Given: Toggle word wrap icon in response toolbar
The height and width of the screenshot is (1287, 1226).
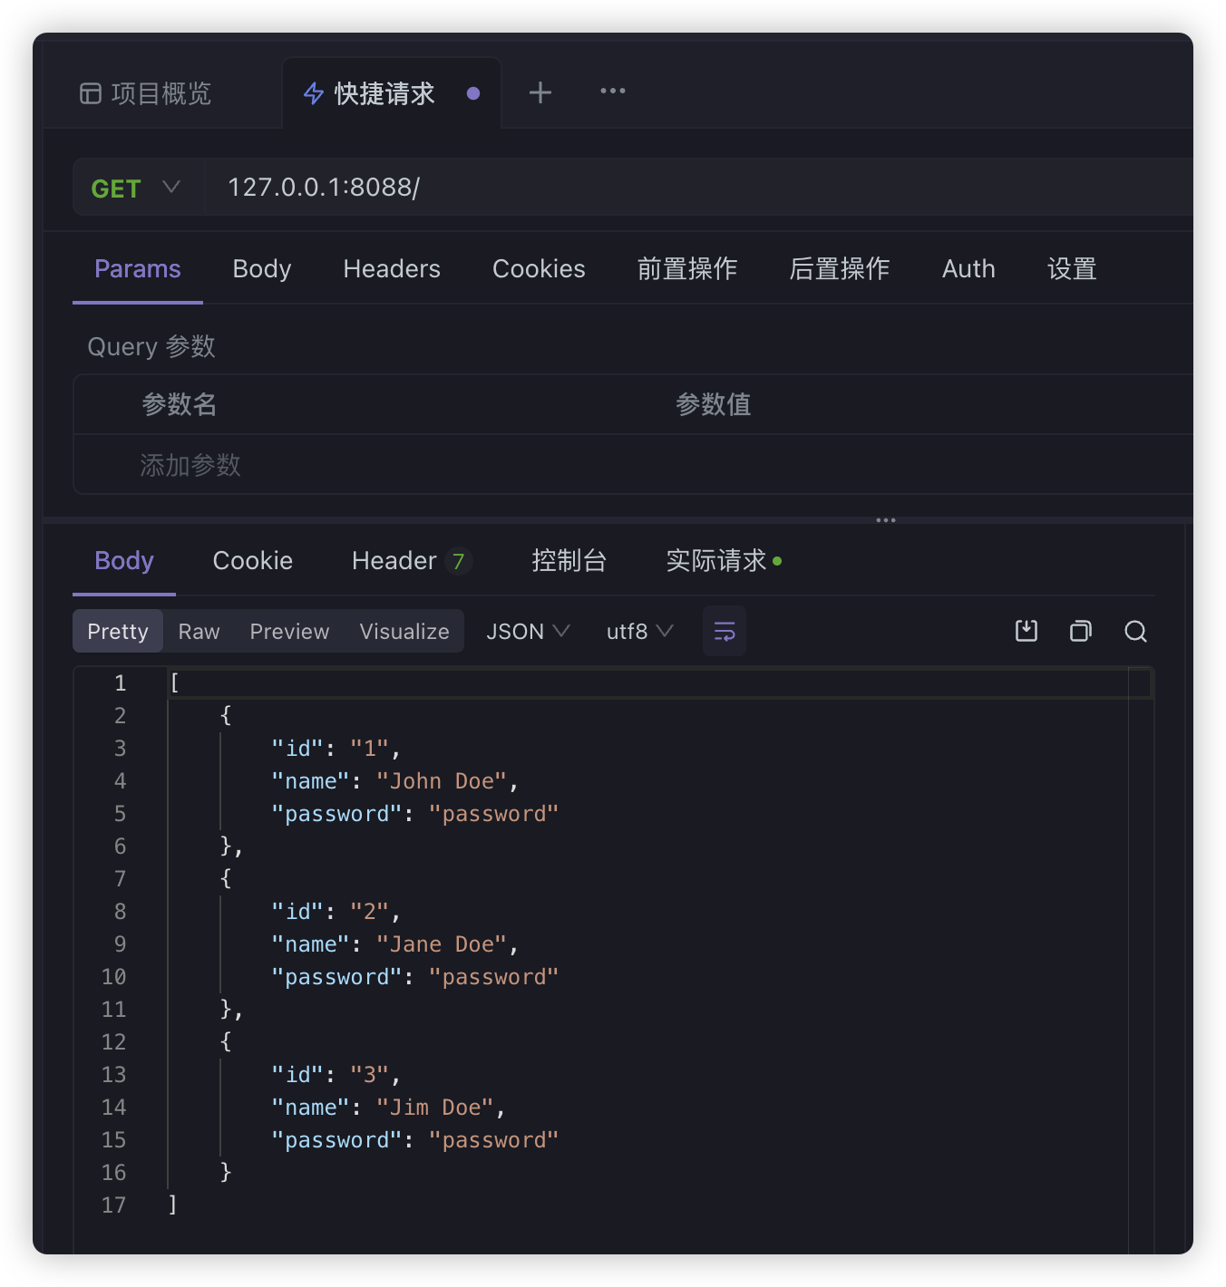Looking at the screenshot, I should pyautogui.click(x=725, y=631).
